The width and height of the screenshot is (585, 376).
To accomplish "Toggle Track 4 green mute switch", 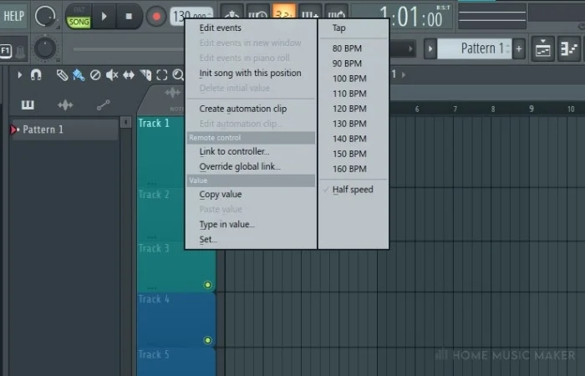I will point(208,340).
